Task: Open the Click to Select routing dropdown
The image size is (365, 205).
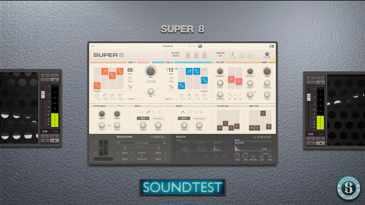Action: coord(140,143)
